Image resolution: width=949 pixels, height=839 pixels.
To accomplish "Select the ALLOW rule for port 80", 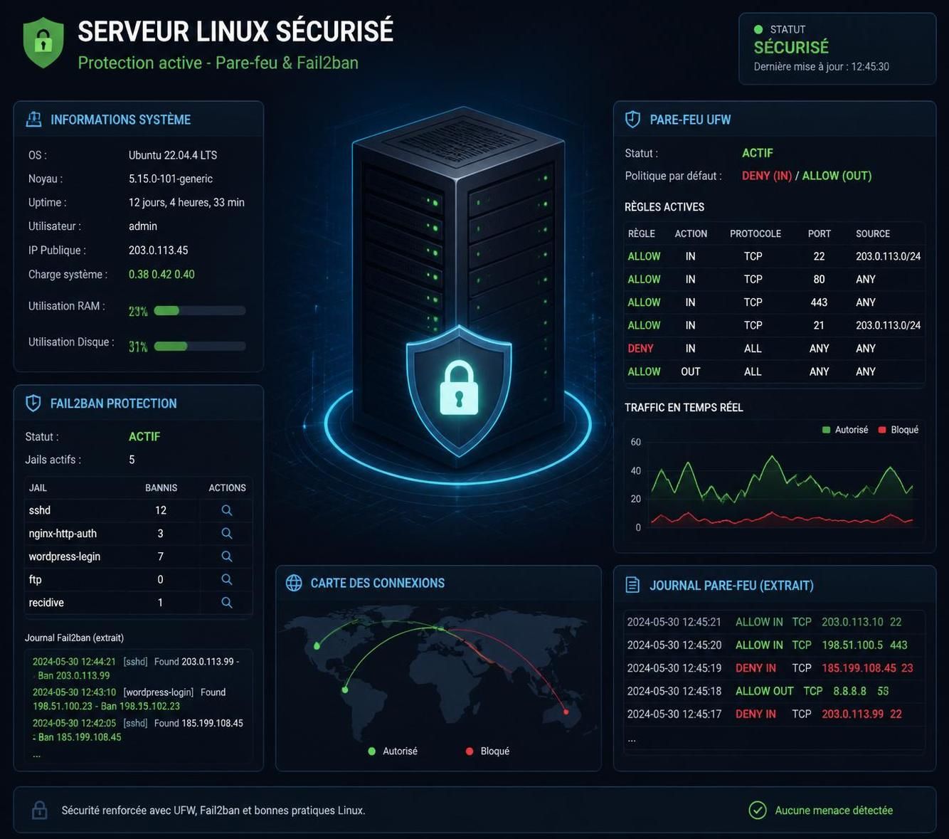I will click(775, 279).
